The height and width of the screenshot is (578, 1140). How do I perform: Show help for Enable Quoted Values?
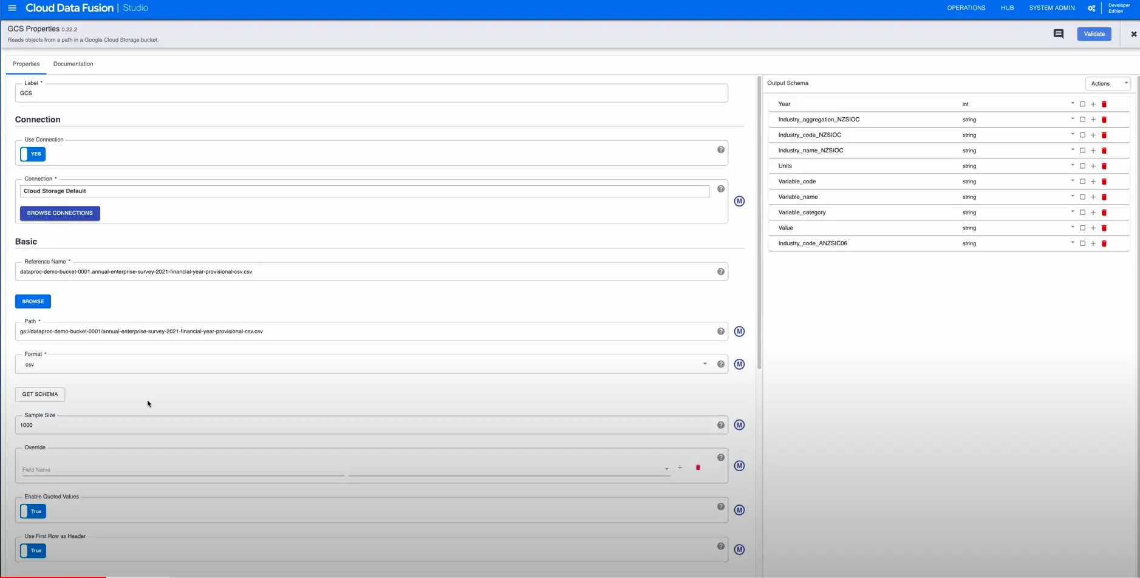721,507
